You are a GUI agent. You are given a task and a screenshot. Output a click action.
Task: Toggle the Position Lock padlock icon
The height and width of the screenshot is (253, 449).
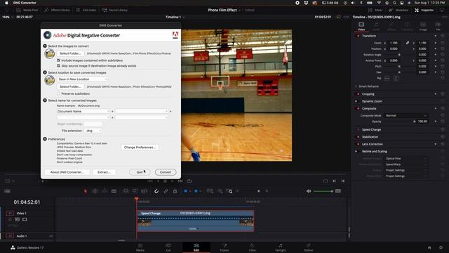(175, 191)
